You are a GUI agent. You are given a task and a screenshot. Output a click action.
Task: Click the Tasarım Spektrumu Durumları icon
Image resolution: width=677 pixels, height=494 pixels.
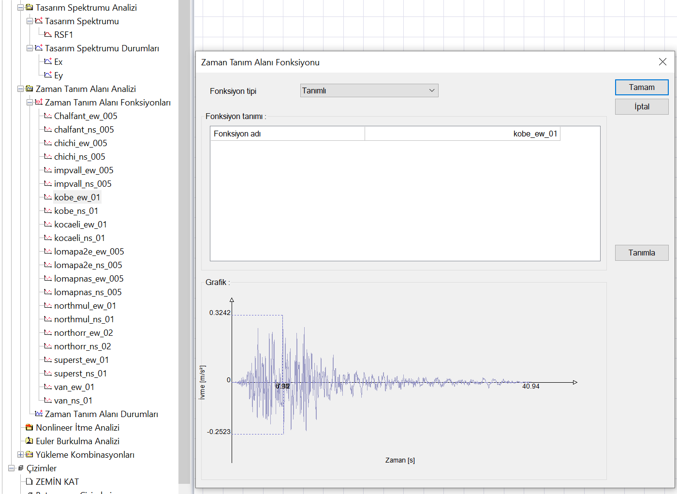(39, 48)
